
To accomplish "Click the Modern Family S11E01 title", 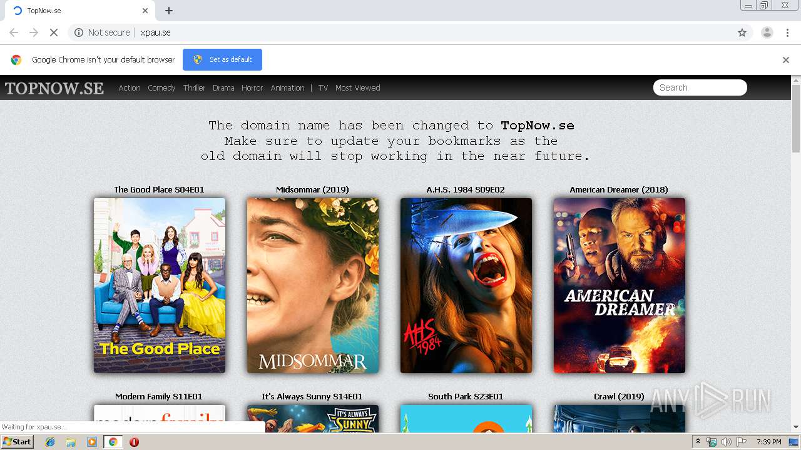I will (x=159, y=396).
